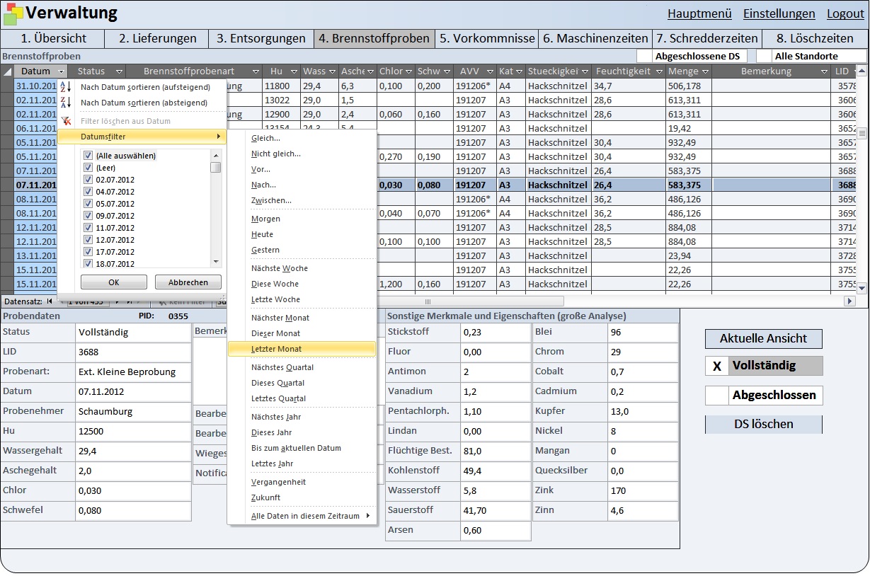Click the Verwaltung app logo icon
The image size is (870, 576).
[13, 13]
